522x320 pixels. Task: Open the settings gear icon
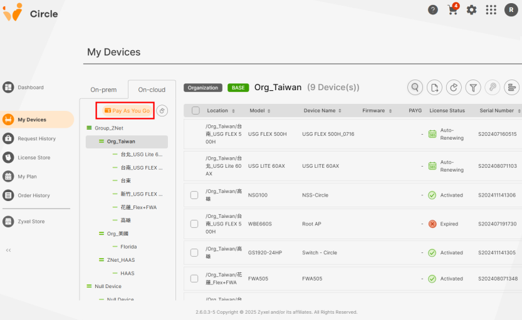point(471,10)
